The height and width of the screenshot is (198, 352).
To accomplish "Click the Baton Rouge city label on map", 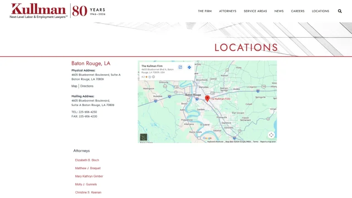I will point(193,95).
